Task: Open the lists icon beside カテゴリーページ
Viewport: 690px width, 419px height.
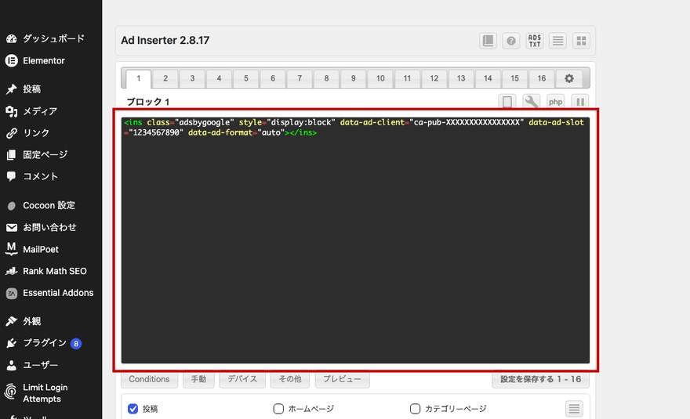Action: pos(574,409)
